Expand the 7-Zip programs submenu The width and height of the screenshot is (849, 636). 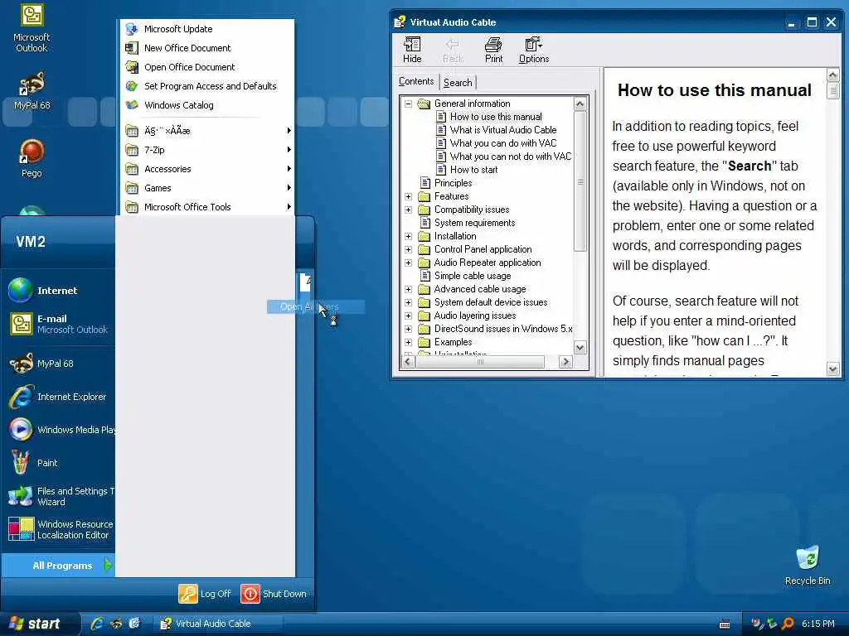[x=206, y=150]
